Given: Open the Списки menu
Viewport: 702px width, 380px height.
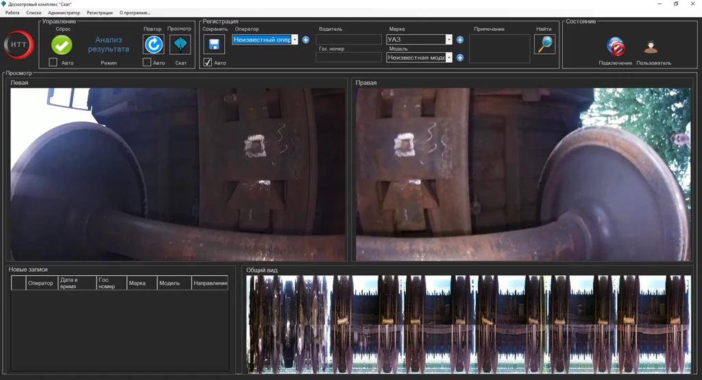Looking at the screenshot, I should (x=34, y=12).
